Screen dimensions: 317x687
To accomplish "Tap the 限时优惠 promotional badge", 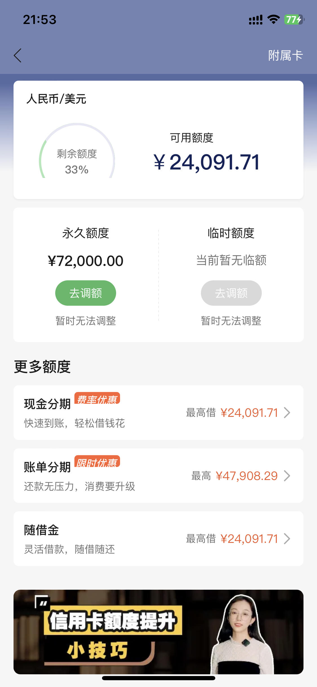I will click(97, 461).
